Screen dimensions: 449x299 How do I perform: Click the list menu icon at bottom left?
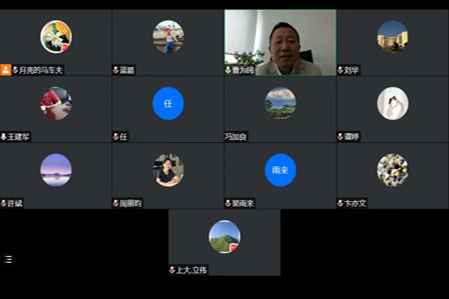click(8, 259)
